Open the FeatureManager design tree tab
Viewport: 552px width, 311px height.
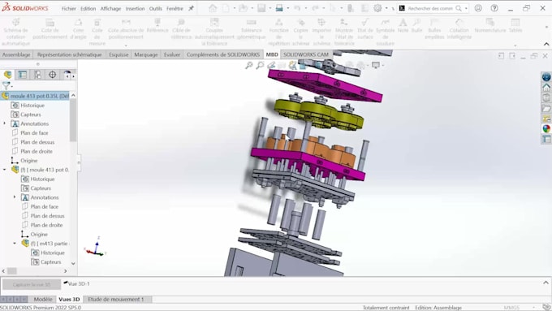pos(8,75)
